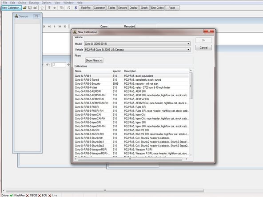Click the rewind playback icon

pos(49,27)
